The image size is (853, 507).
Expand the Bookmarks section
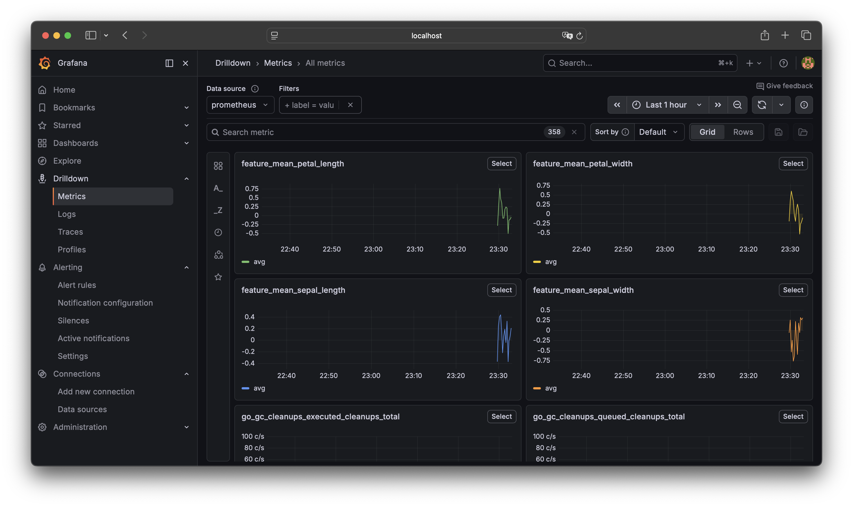tap(186, 108)
